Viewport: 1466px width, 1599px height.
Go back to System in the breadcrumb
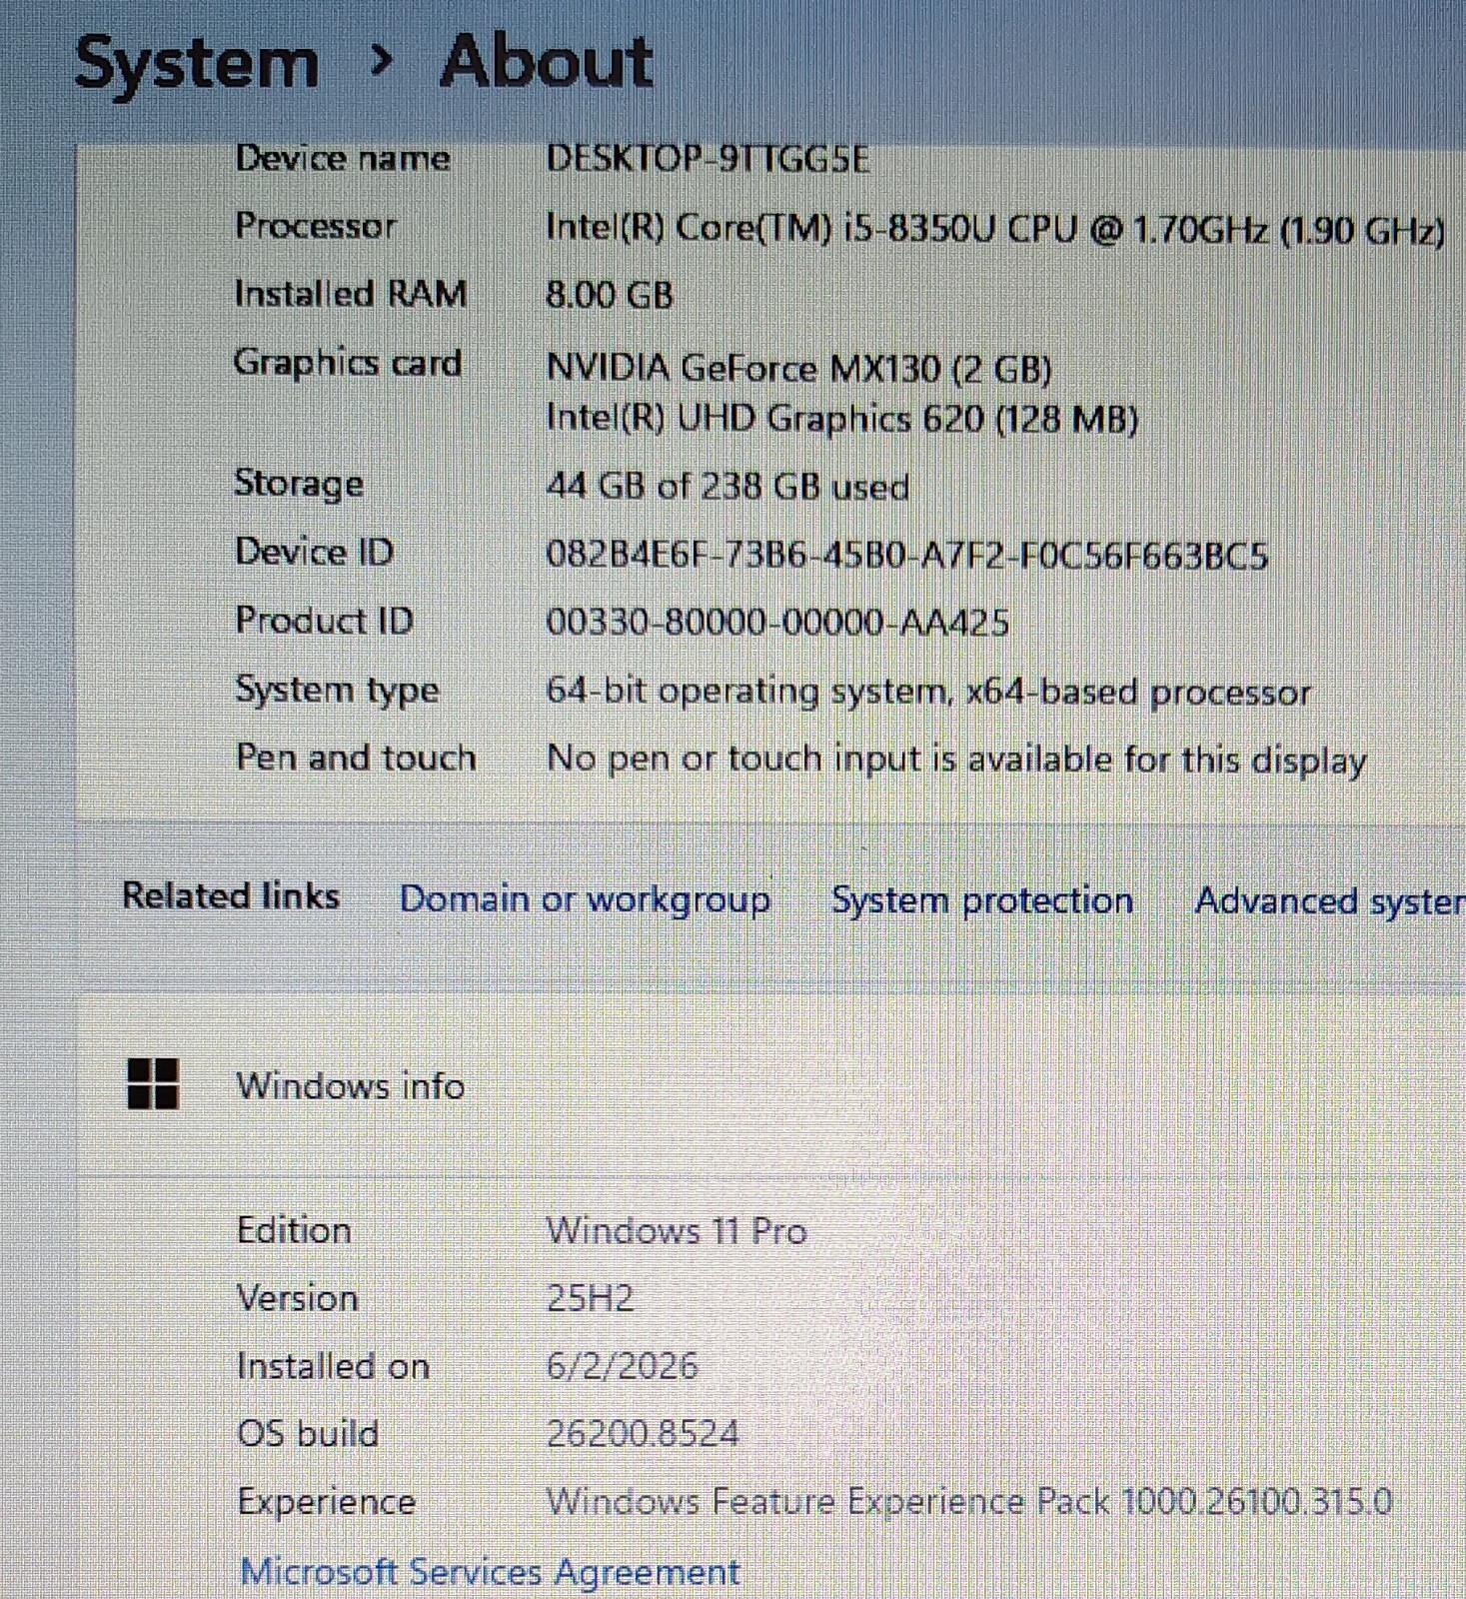pos(197,63)
